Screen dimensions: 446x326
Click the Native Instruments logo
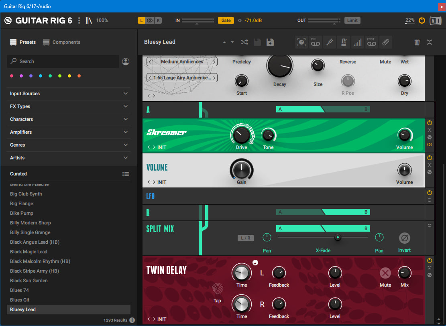coord(436,20)
